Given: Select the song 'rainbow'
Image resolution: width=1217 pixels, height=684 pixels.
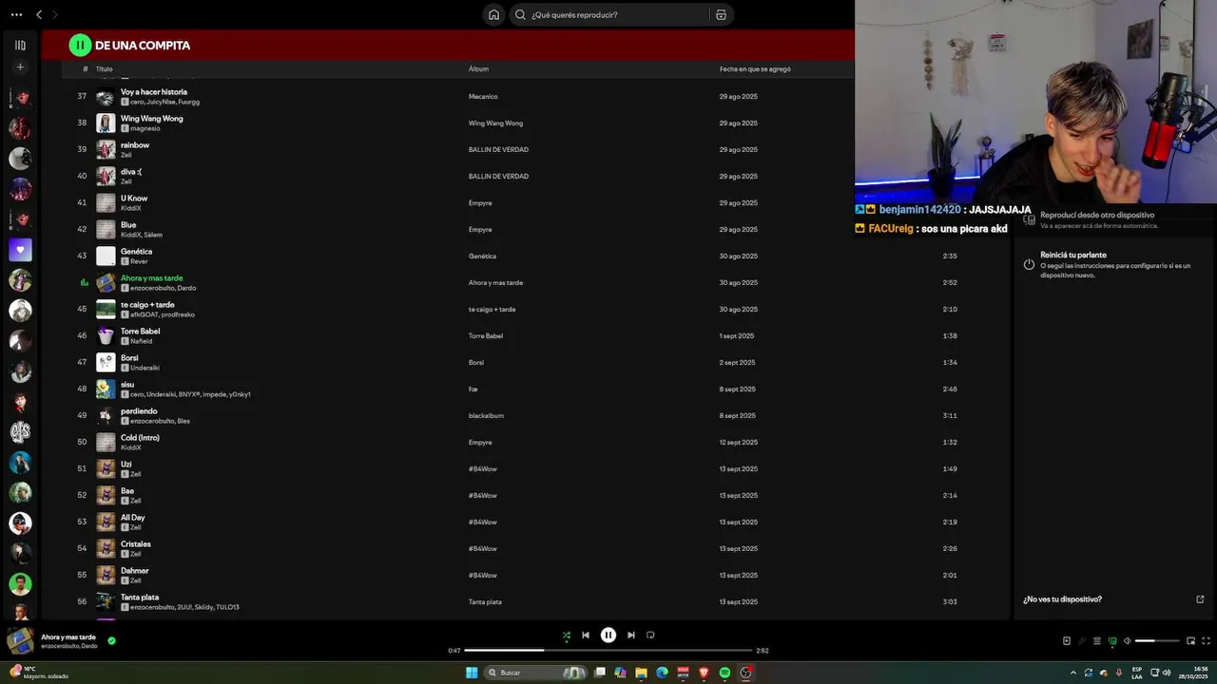Looking at the screenshot, I should pyautogui.click(x=135, y=145).
